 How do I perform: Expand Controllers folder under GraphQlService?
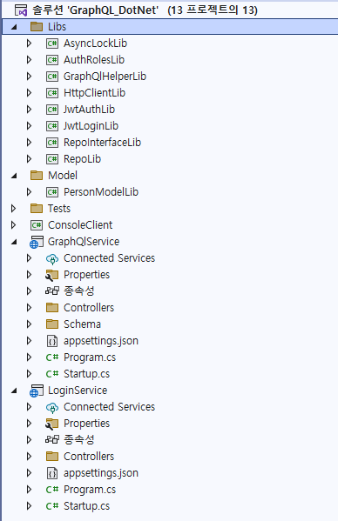point(30,308)
